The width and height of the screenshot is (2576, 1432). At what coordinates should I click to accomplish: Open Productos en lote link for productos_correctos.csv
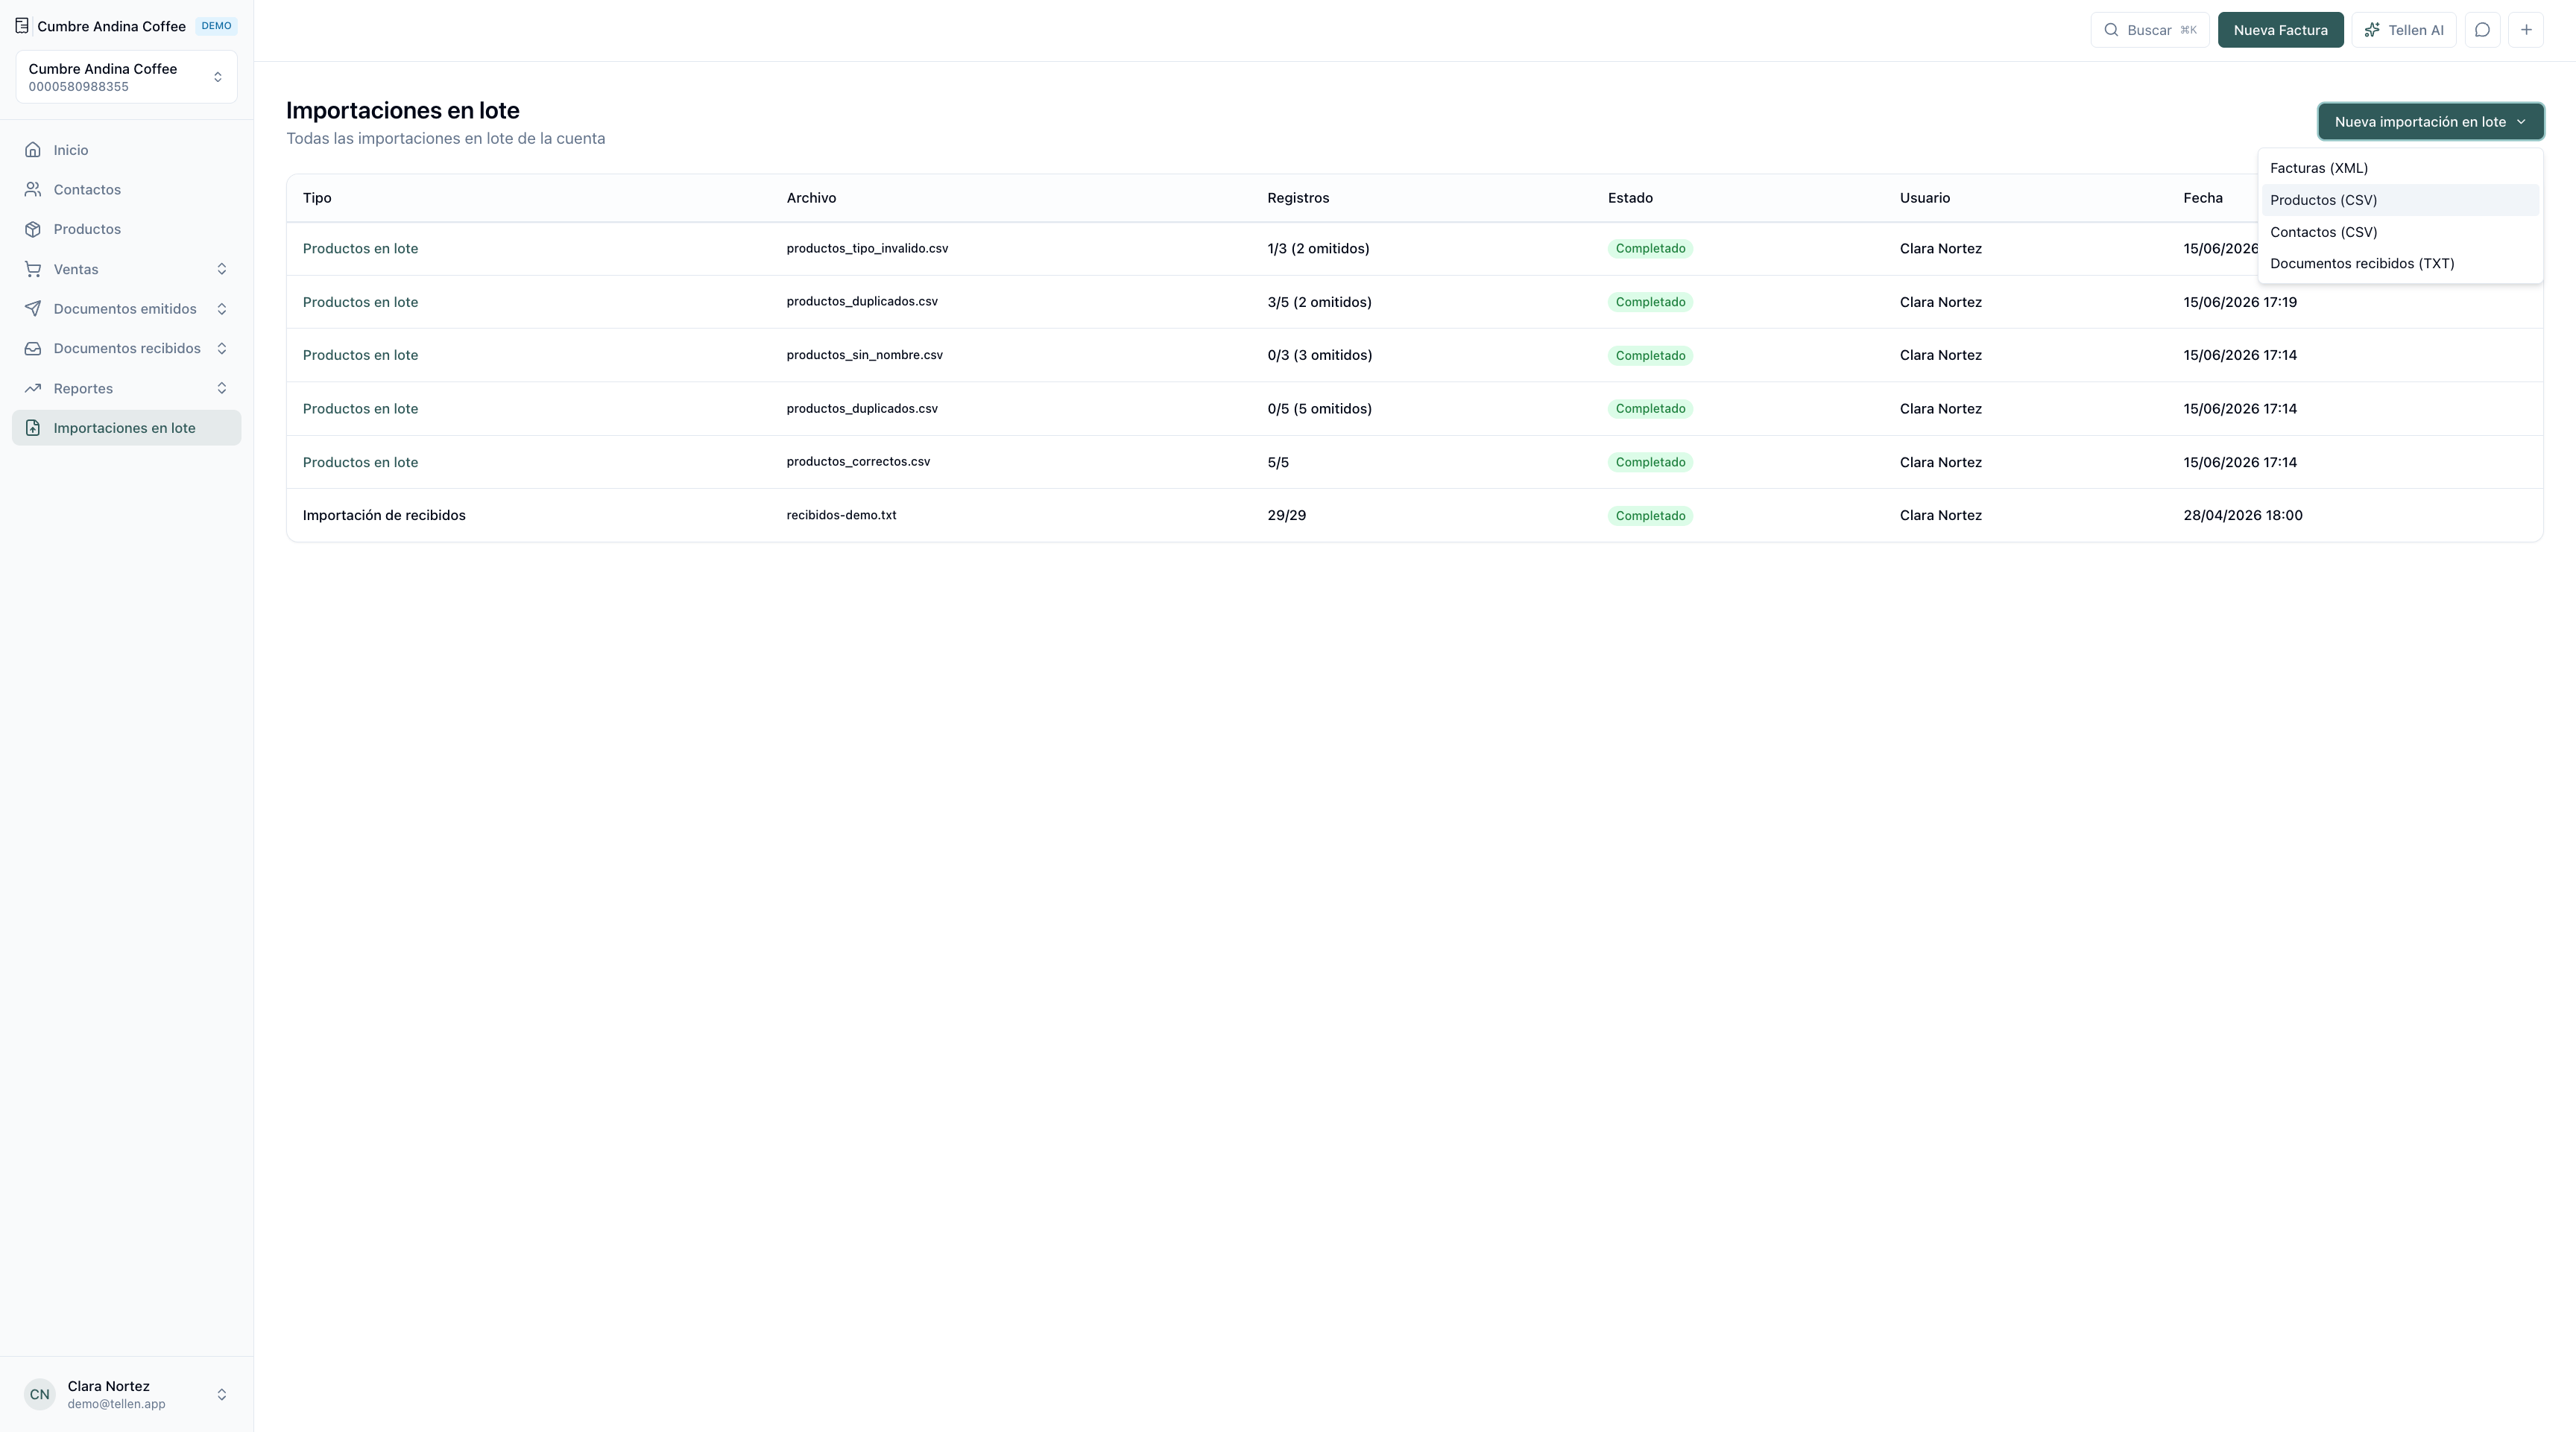pyautogui.click(x=360, y=462)
